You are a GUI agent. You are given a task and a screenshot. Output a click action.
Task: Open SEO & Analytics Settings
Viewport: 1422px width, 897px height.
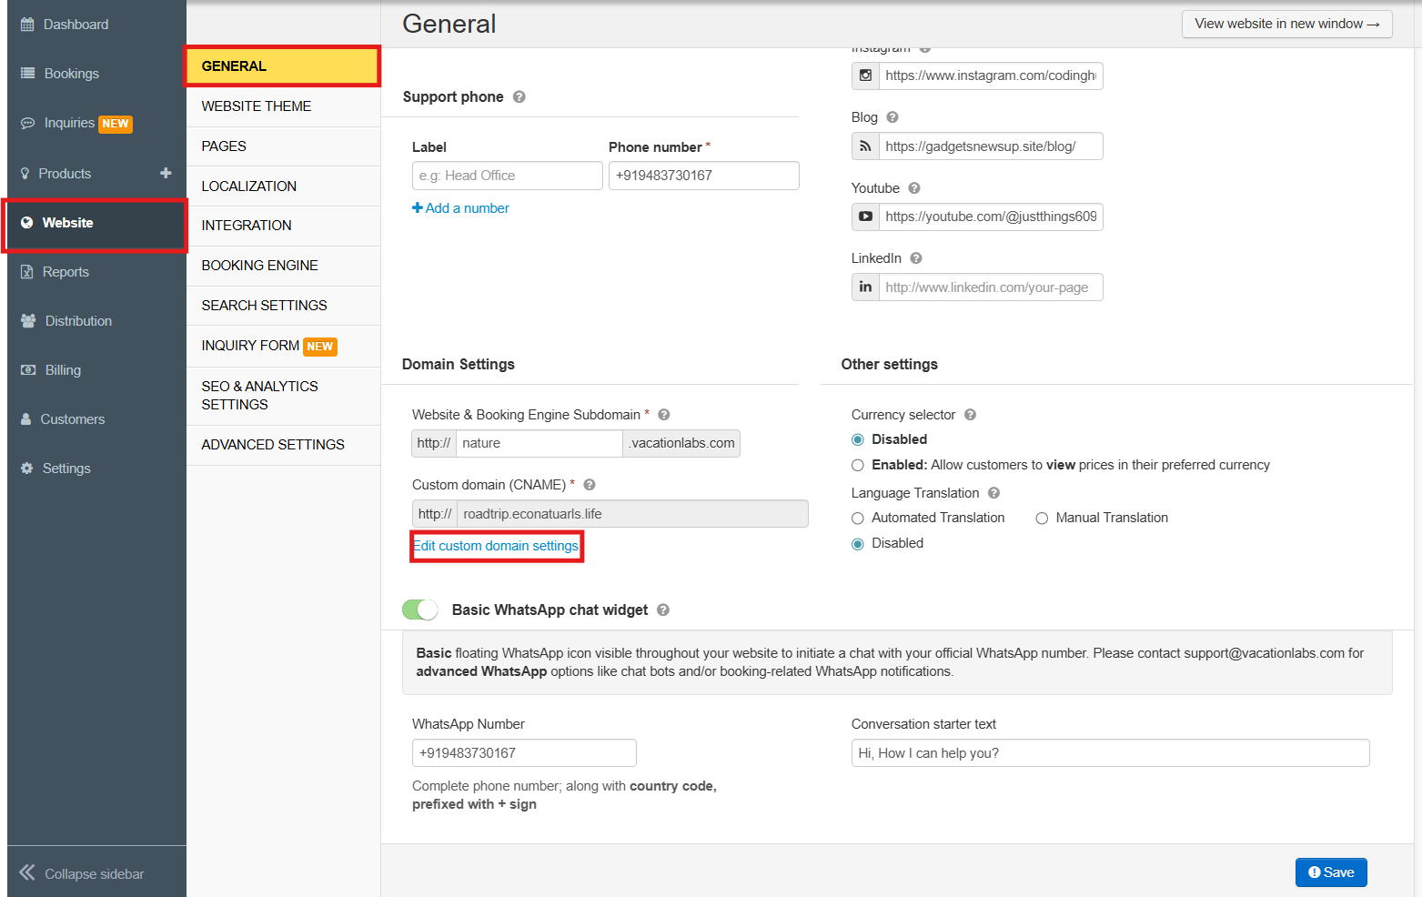coord(260,396)
